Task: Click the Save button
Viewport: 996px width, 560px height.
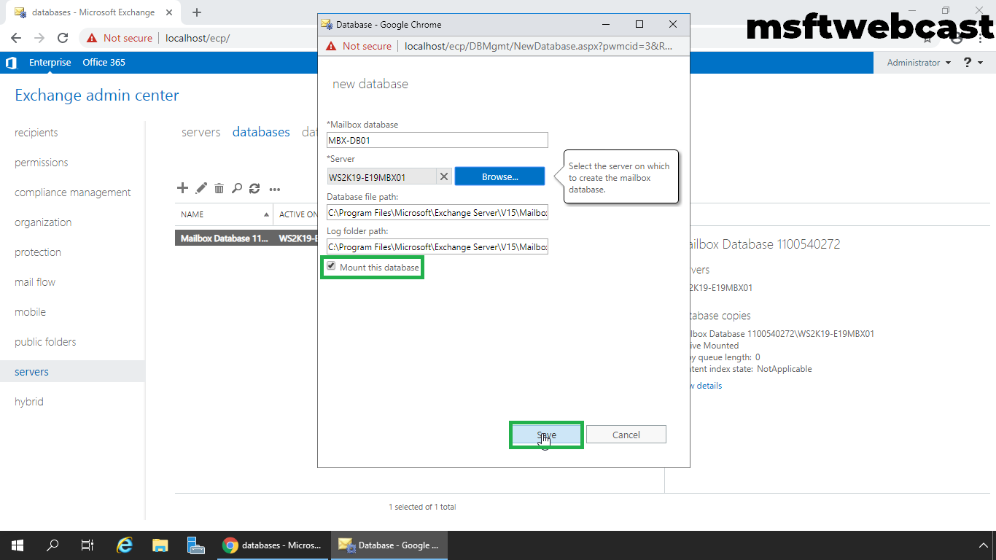Action: [546, 435]
